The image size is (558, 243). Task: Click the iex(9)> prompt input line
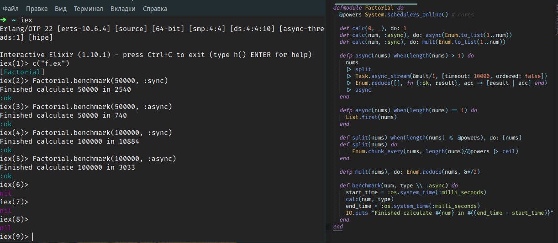tap(16, 237)
